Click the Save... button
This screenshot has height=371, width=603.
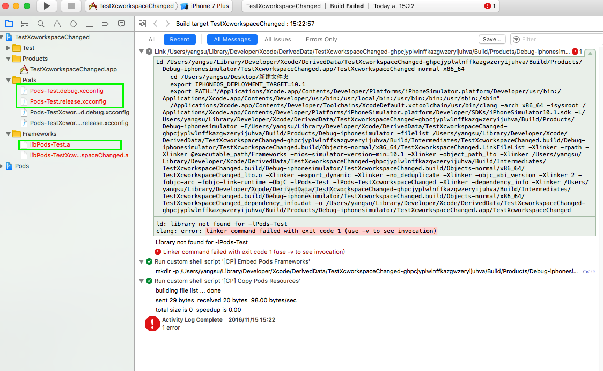[491, 39]
